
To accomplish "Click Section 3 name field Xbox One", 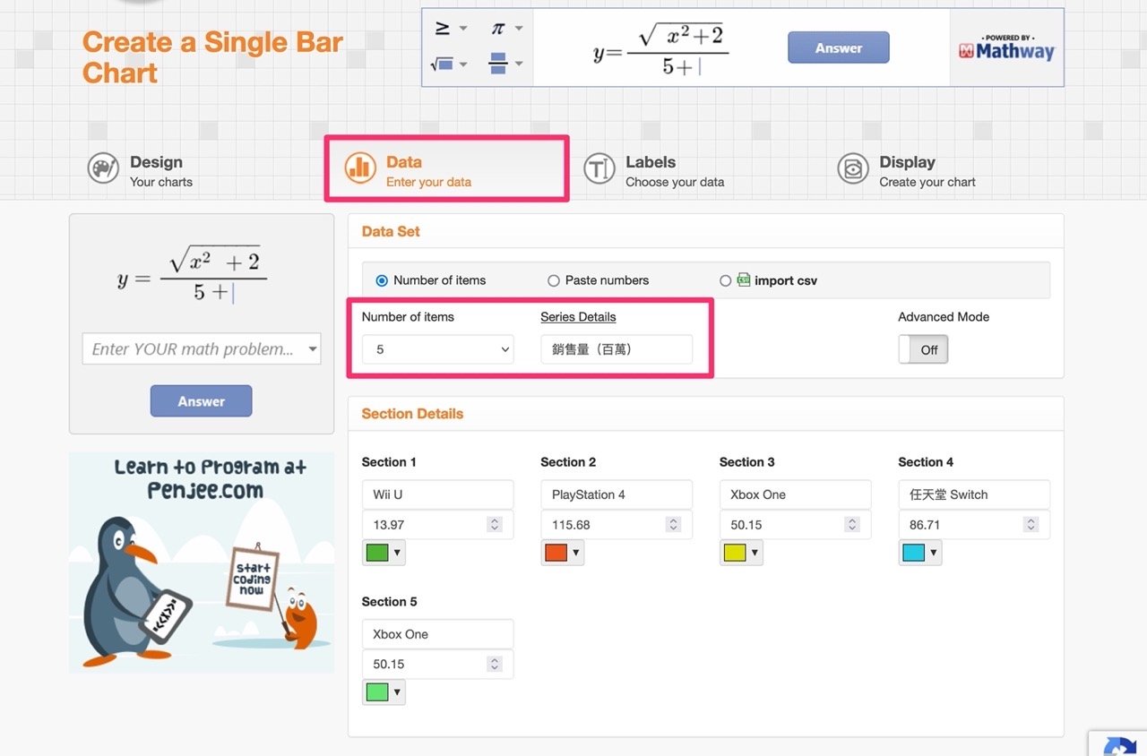I will (795, 494).
